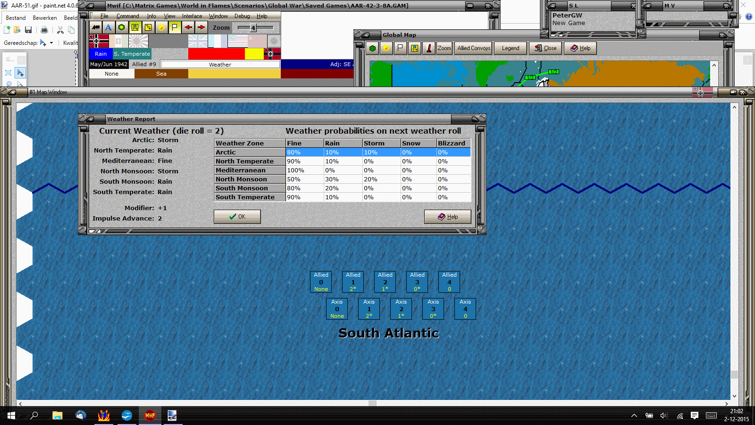Click the paint.net cut scissors icon
This screenshot has width=755, height=425.
pos(60,30)
